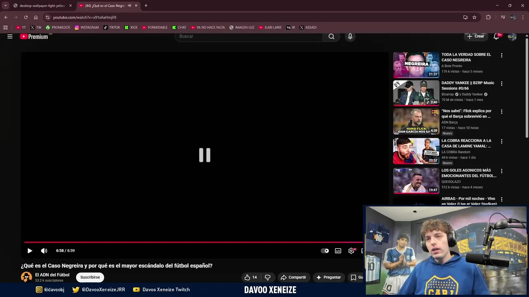Open El ADN del Fútbol channel name
529x297 pixels.
[x=52, y=275]
